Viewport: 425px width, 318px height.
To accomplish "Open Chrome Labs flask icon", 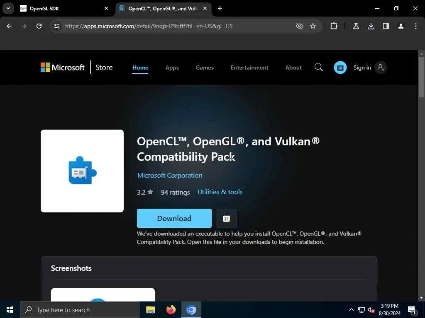I will pos(356,26).
